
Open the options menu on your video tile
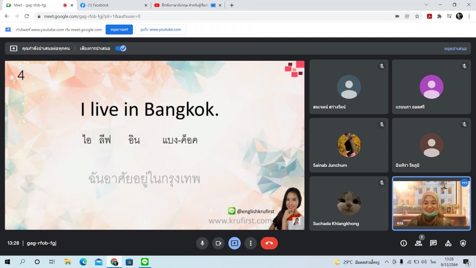coord(464,183)
